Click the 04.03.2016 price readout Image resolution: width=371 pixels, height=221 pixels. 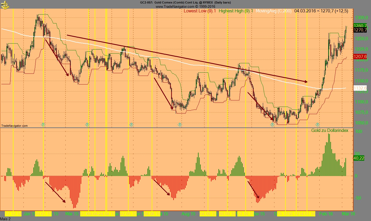321,11
